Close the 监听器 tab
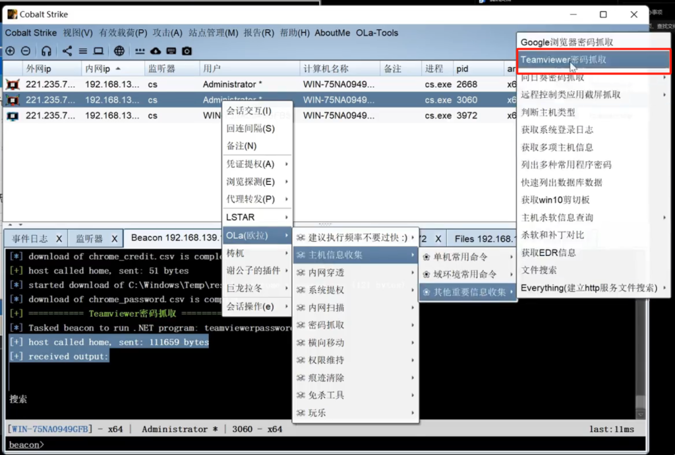The image size is (675, 455). (115, 238)
